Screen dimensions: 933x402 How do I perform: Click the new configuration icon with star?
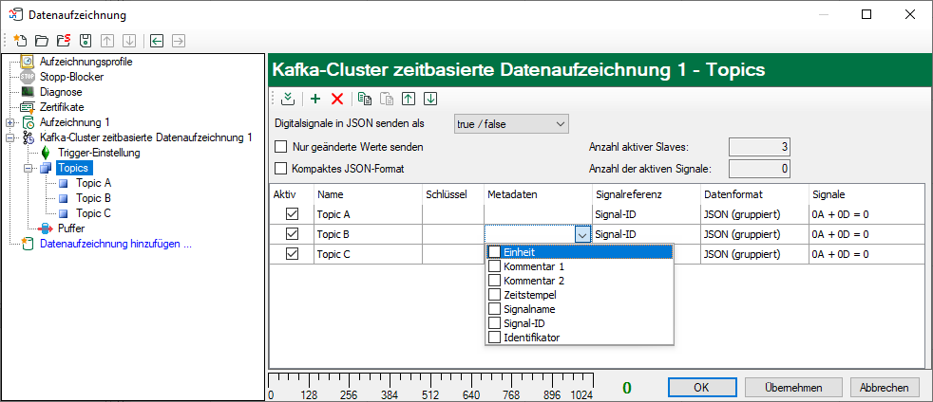[x=20, y=41]
